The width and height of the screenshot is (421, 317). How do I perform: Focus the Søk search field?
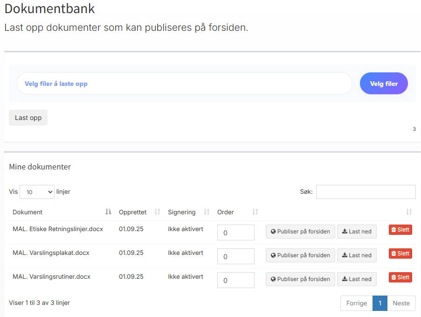click(366, 192)
